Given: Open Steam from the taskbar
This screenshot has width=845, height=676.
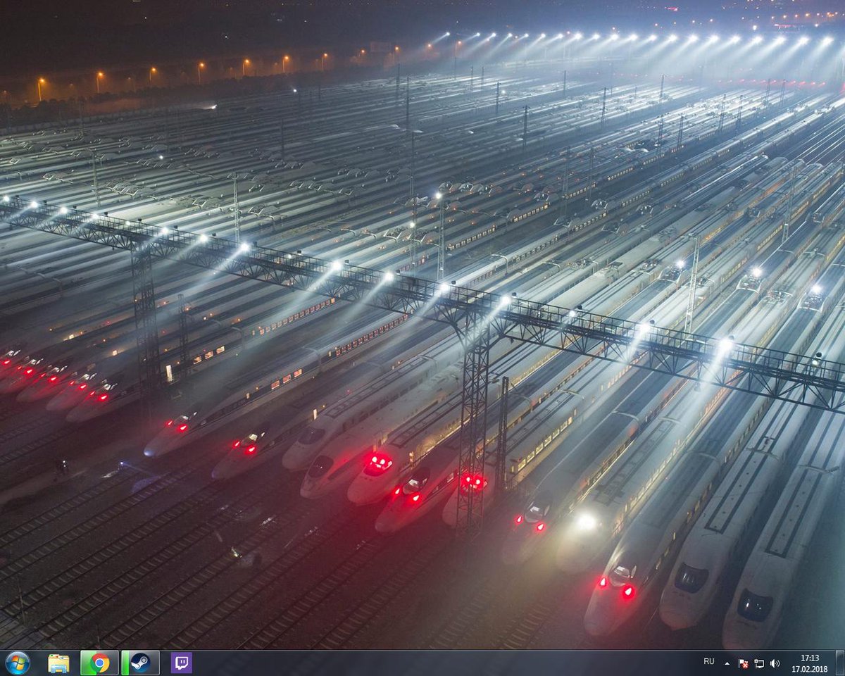Looking at the screenshot, I should (140, 663).
